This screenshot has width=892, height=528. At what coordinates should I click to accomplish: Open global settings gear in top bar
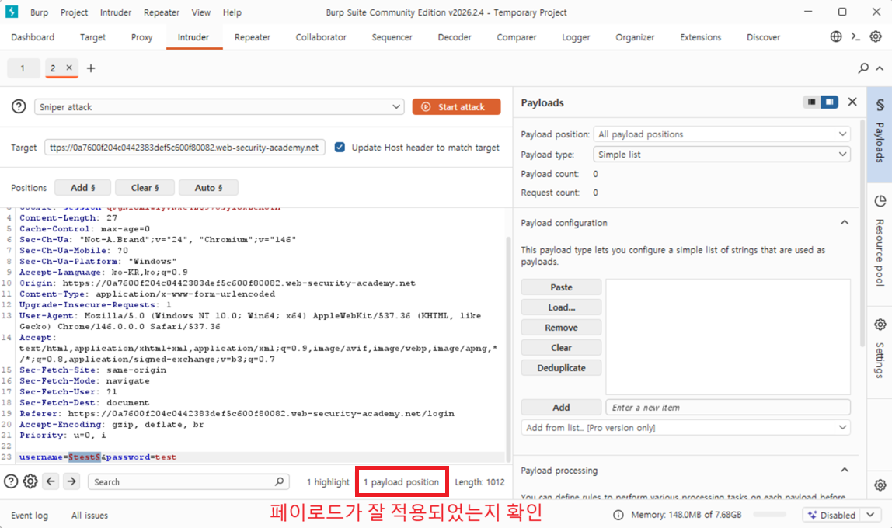click(x=876, y=37)
